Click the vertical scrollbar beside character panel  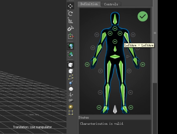(155, 42)
